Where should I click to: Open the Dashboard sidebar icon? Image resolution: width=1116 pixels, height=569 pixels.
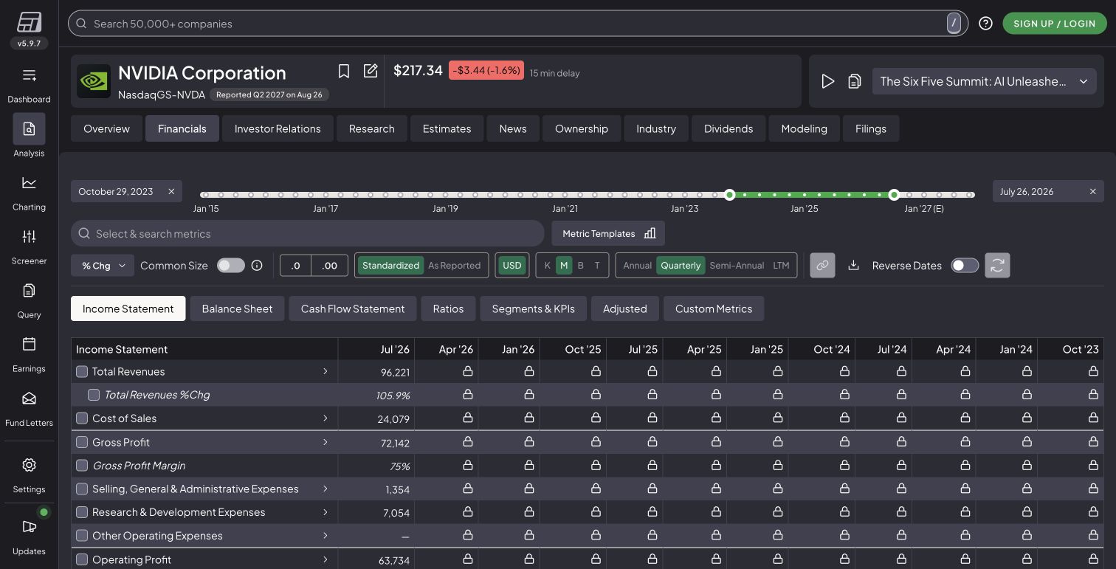click(x=29, y=75)
